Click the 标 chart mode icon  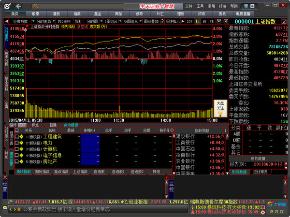197,22
